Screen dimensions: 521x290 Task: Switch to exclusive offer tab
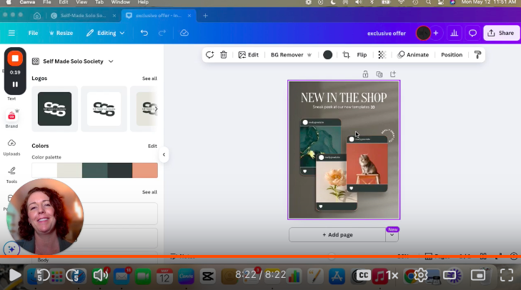point(159,16)
